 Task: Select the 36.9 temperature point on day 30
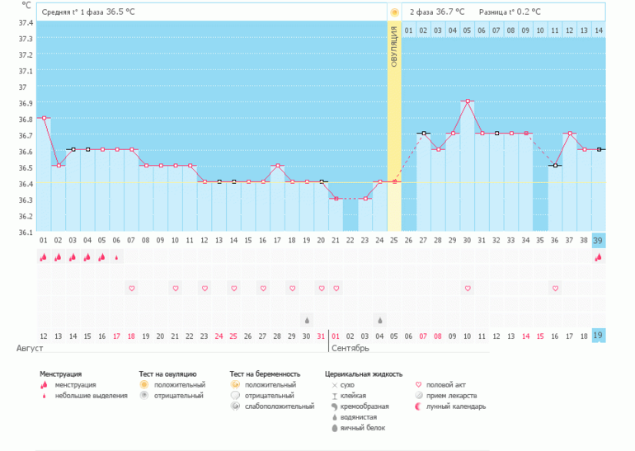468,101
